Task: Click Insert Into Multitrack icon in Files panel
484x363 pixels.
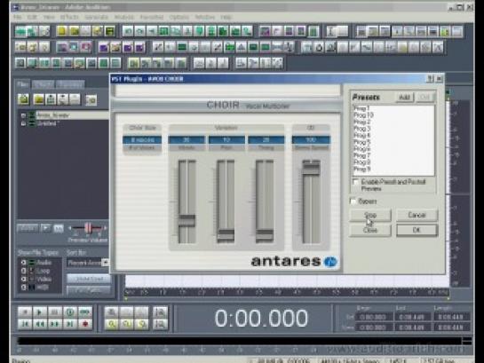Action: tap(51, 99)
